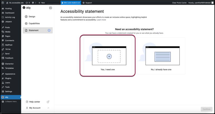Switch to the Design tab
215x114 pixels.
(32, 17)
